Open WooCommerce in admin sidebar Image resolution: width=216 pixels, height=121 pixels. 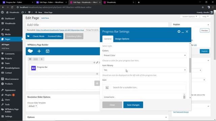[11, 79]
